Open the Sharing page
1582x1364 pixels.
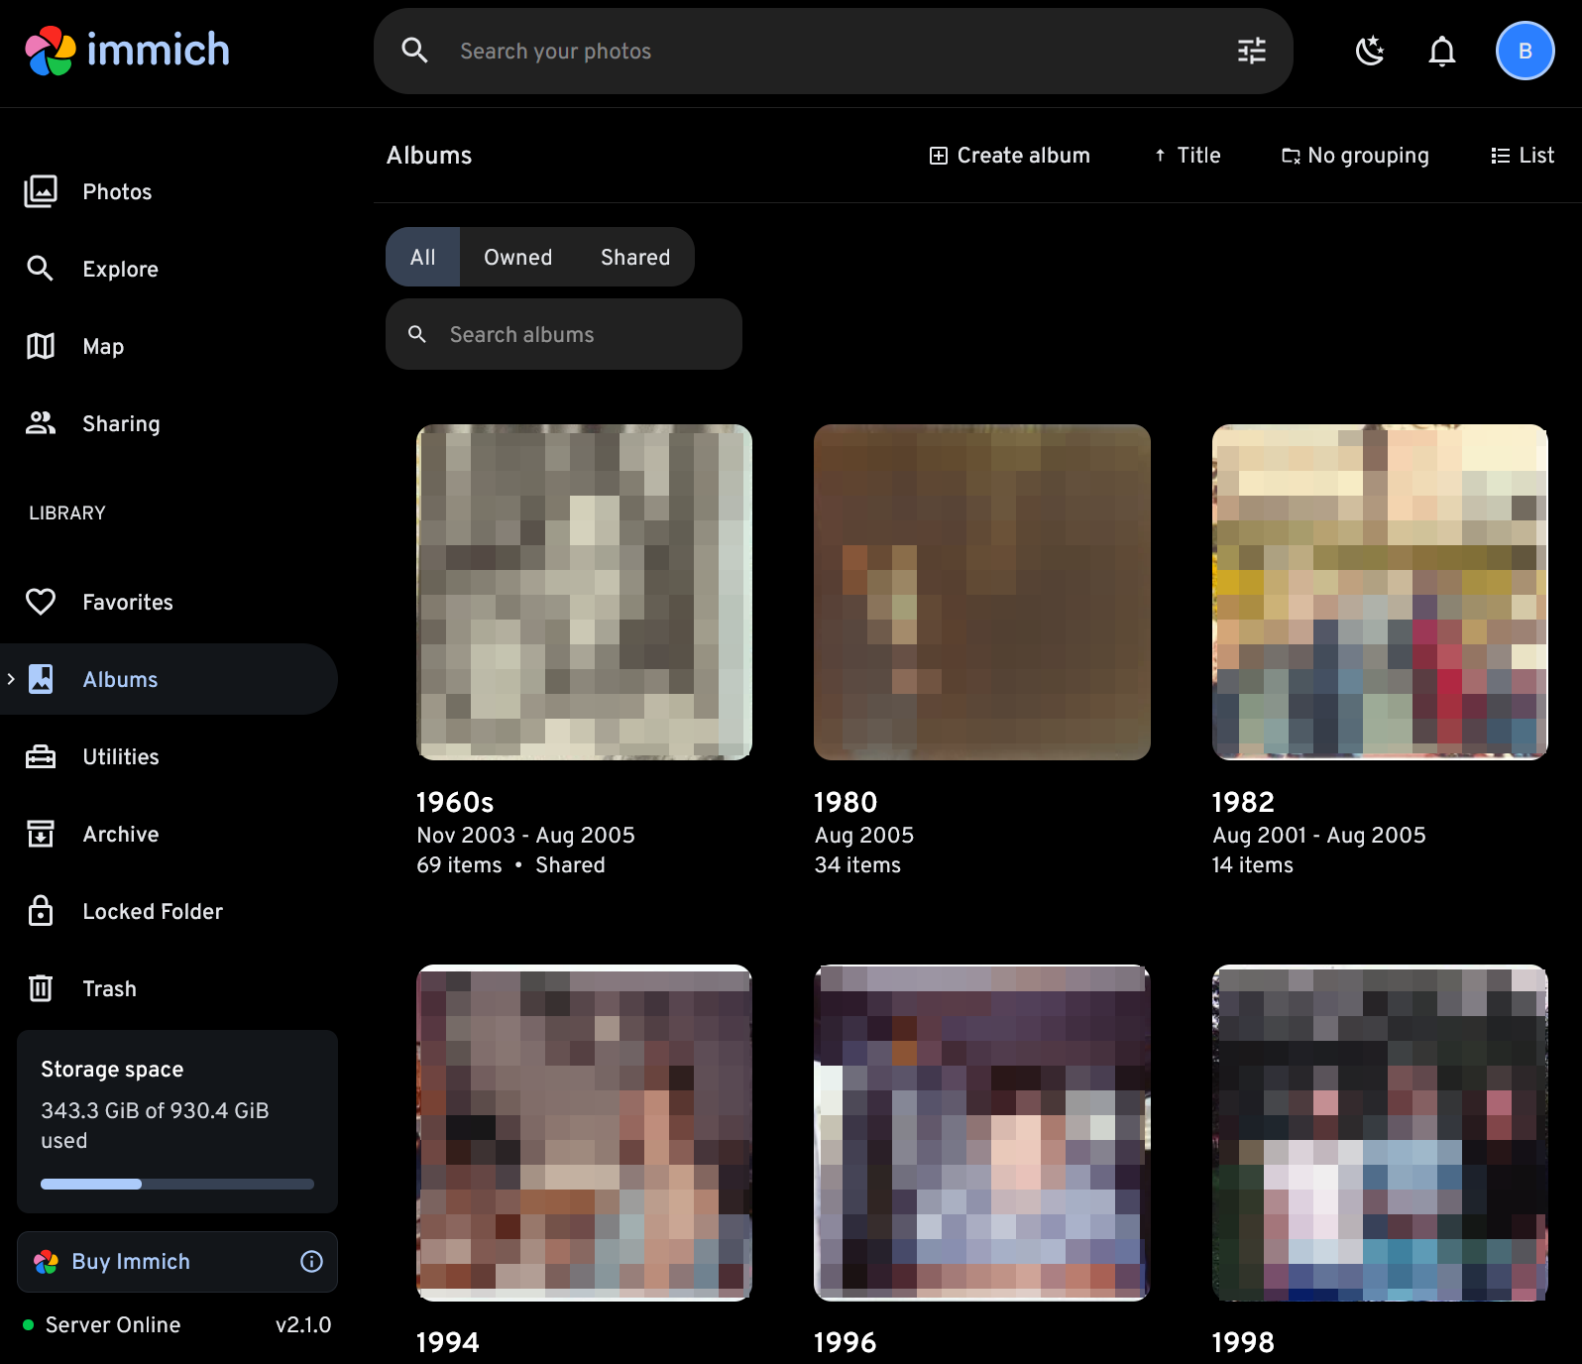pos(169,423)
